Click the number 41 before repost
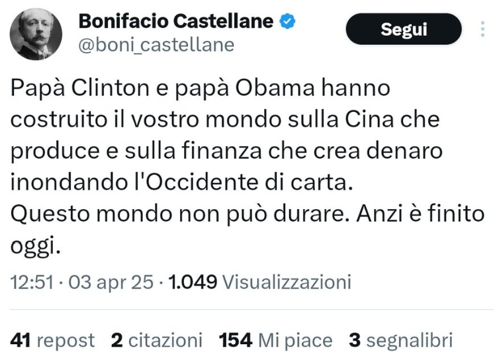This screenshot has height=362, width=499. 21,340
